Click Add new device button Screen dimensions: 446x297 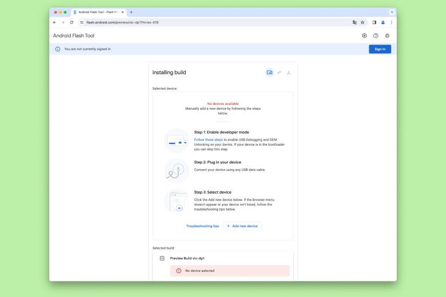click(242, 226)
